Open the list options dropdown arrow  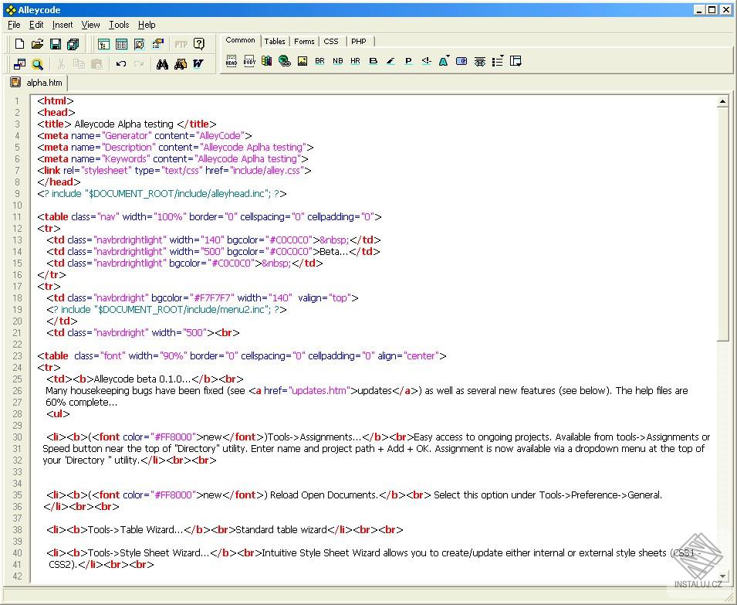tap(502, 56)
